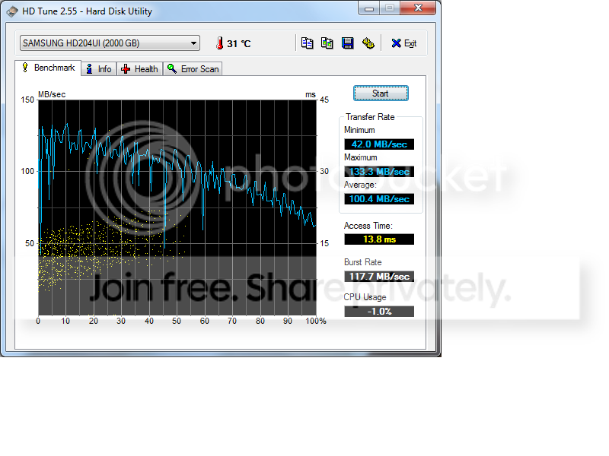Viewport: 609px width, 456px height.
Task: Open the options settings icon
Action: point(368,43)
